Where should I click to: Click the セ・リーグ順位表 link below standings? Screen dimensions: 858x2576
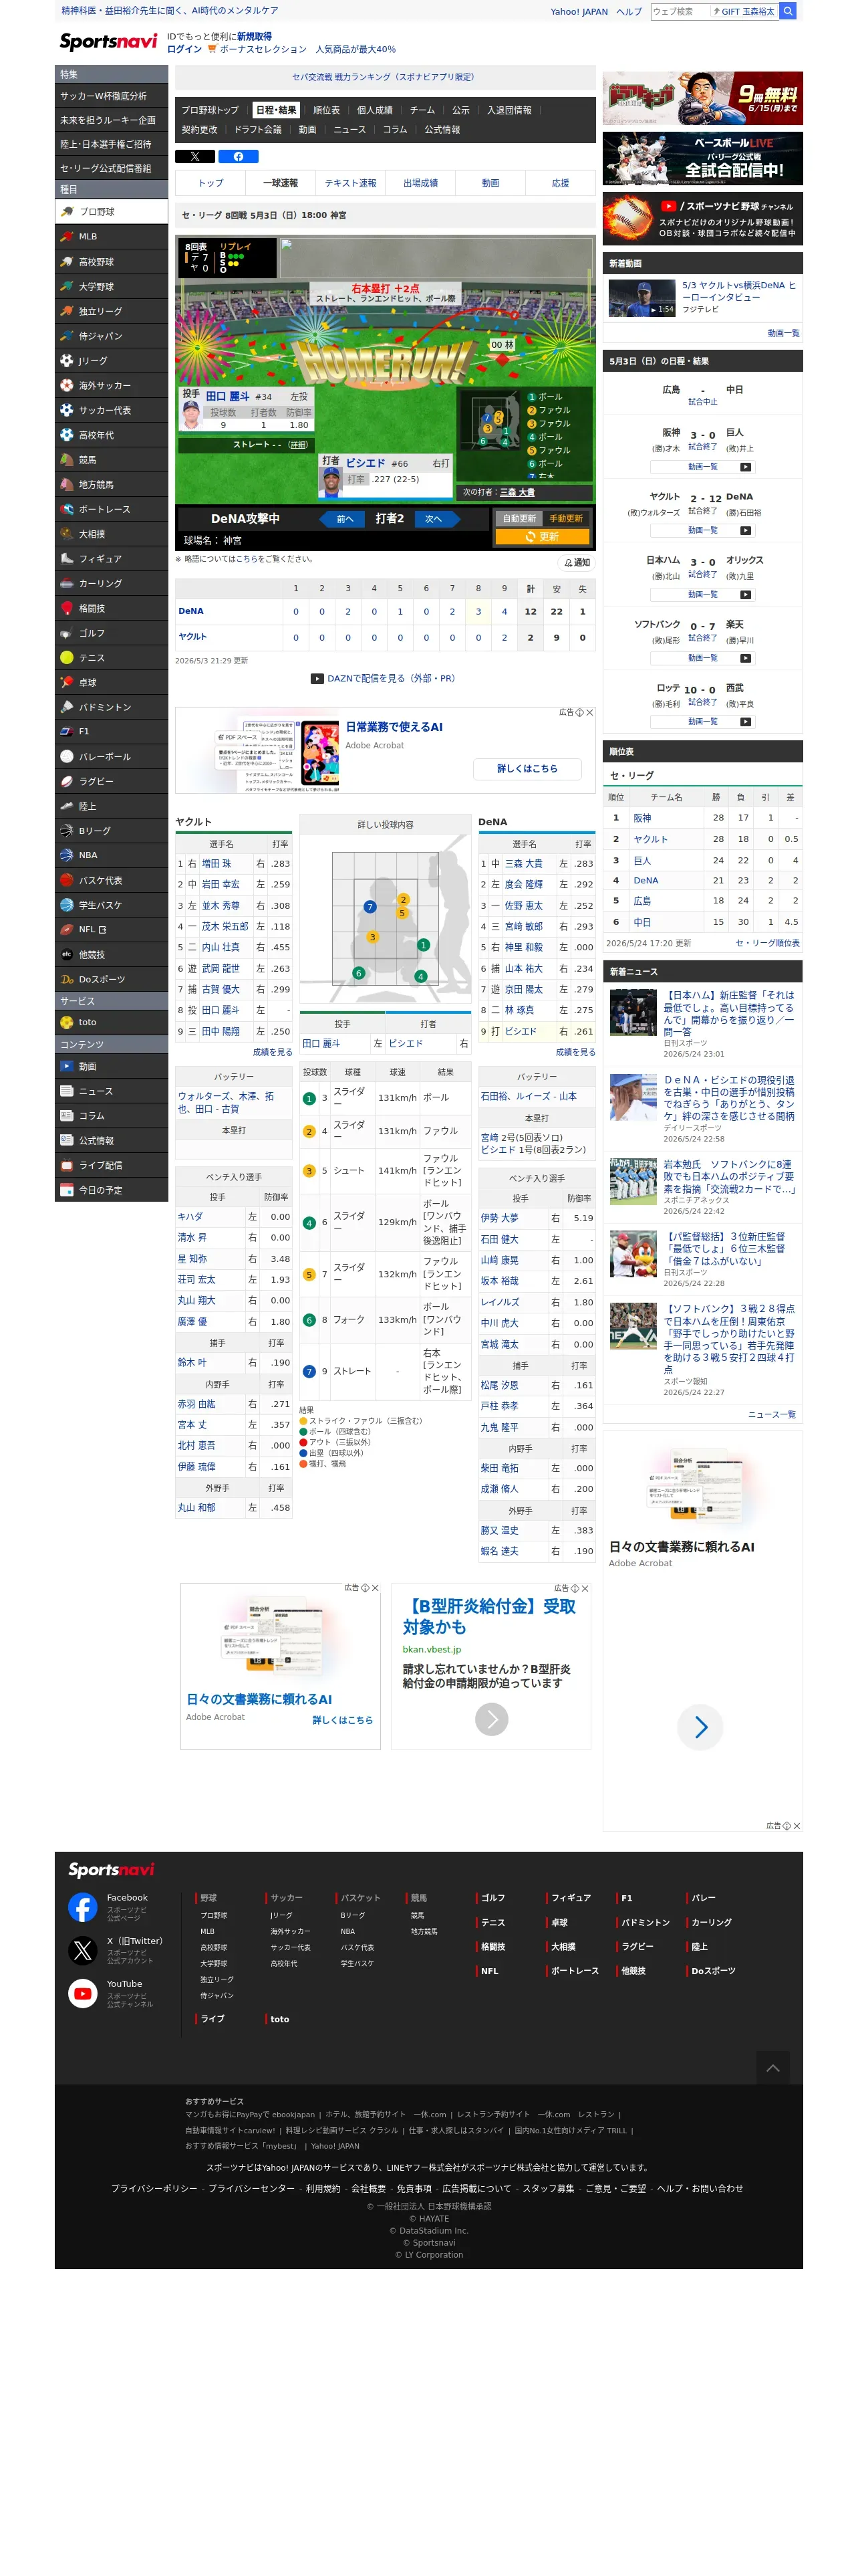pyautogui.click(x=767, y=943)
